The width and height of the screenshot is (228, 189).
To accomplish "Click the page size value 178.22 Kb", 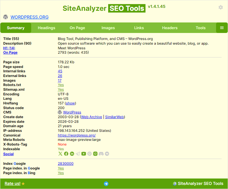I will (x=66, y=62).
